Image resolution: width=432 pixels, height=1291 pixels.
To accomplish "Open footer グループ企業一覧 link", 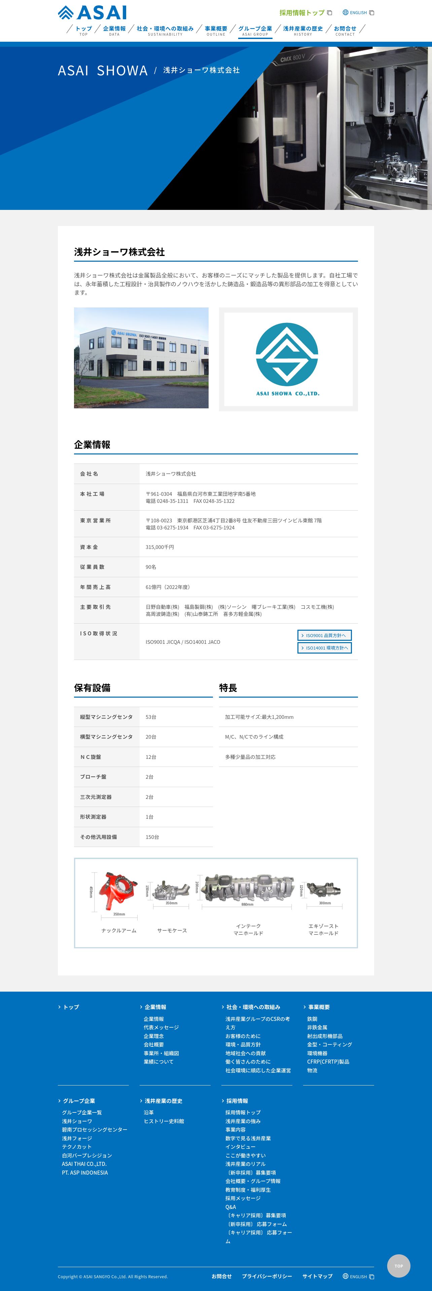I will [x=82, y=1112].
